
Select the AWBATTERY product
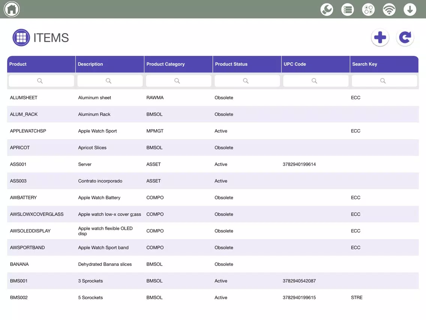click(x=23, y=198)
